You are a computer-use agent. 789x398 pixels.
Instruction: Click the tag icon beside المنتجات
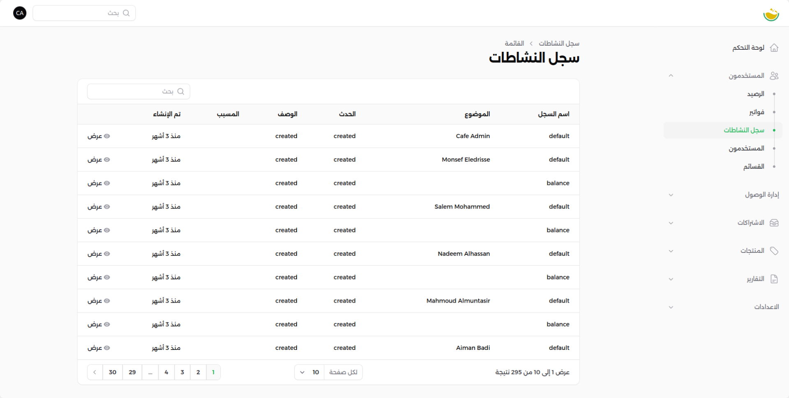pos(774,251)
